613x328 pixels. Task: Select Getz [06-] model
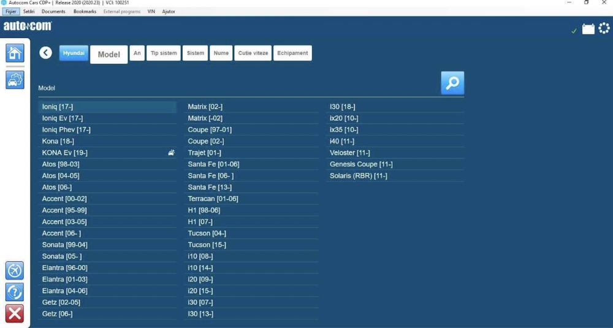click(x=107, y=314)
